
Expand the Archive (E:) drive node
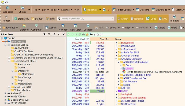pos(5,93)
